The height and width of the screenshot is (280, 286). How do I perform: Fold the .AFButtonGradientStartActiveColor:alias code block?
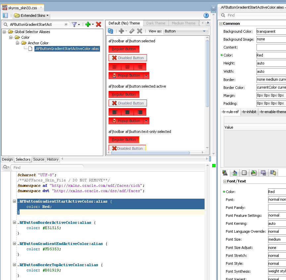[x=14, y=201]
